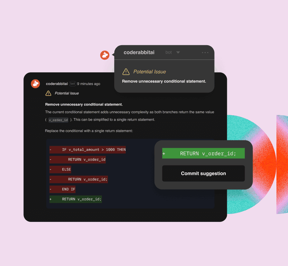This screenshot has height=266, width=288.
Task: Click the warning triangle in comment card
Action: pyautogui.click(x=48, y=93)
